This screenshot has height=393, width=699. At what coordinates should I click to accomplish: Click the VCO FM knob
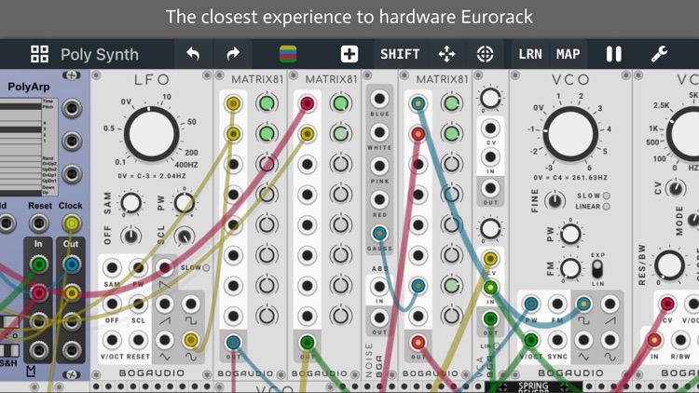(570, 268)
